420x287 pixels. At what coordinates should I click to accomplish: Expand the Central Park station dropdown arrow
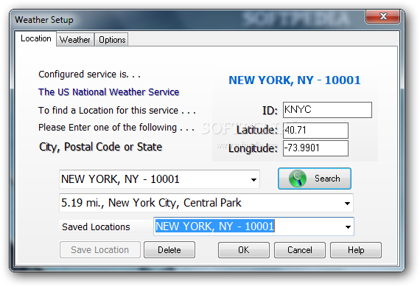pyautogui.click(x=347, y=204)
